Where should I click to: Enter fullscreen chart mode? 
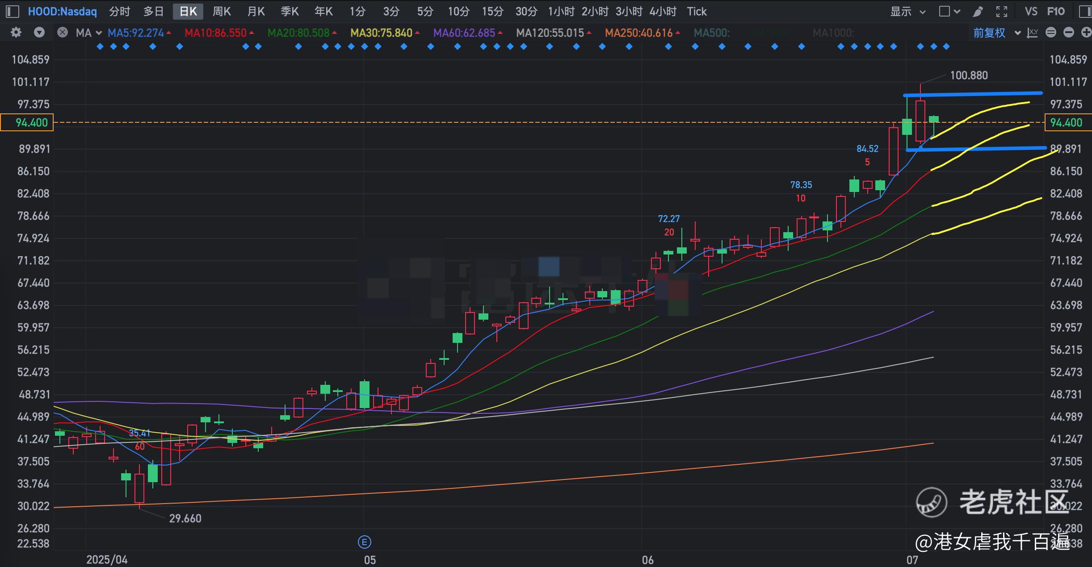click(x=1002, y=12)
